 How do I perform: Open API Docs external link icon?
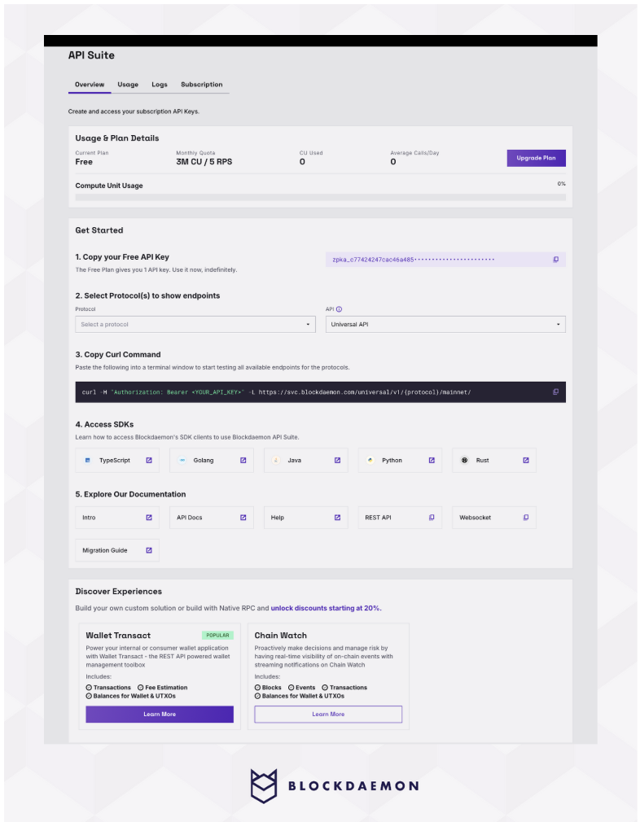243,518
